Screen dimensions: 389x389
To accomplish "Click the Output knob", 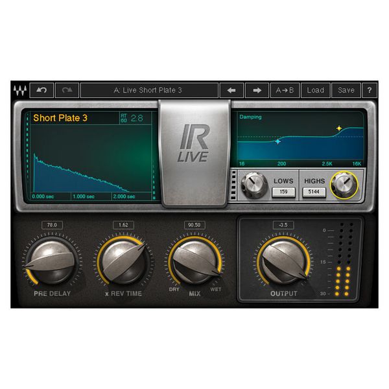I will [x=284, y=262].
